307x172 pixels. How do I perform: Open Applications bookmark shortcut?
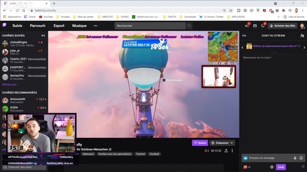pos(12,17)
